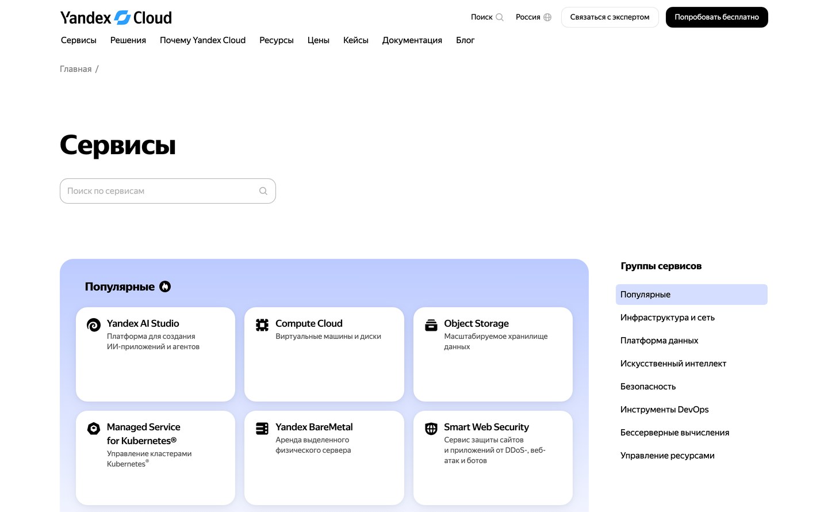Viewport: 828px width, 512px height.
Task: Click the magnifier icon in services search field
Action: pyautogui.click(x=263, y=191)
